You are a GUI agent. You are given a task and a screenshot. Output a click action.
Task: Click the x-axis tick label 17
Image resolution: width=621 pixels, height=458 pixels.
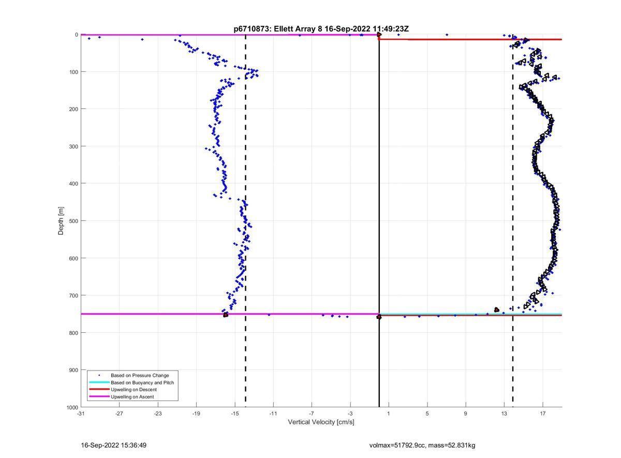[543, 413]
